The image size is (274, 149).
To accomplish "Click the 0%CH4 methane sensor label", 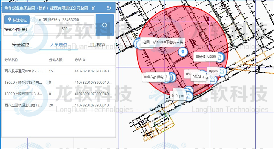I will tap(199, 77).
